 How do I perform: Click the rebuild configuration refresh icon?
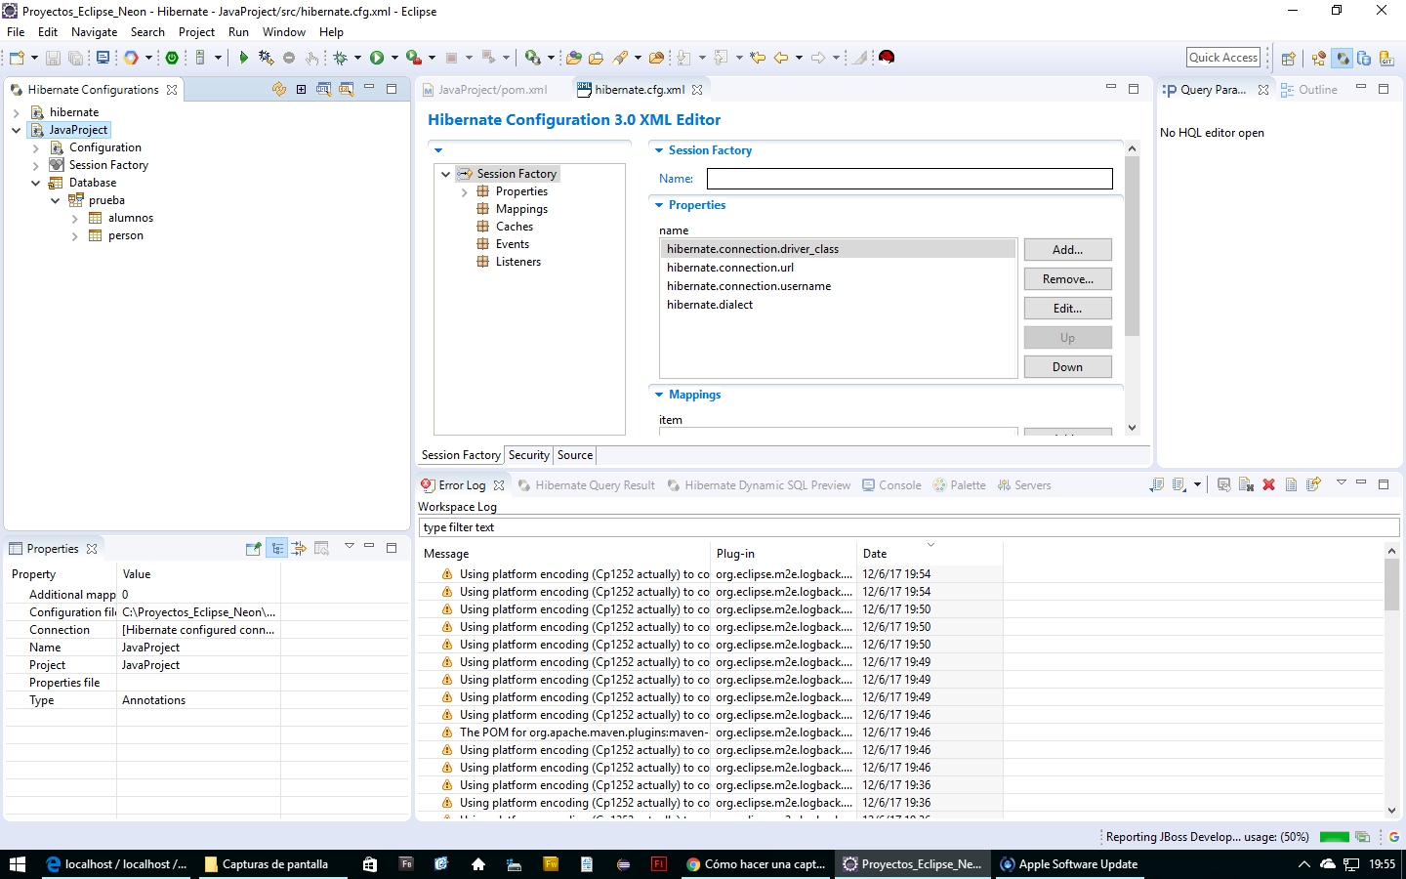tap(279, 89)
